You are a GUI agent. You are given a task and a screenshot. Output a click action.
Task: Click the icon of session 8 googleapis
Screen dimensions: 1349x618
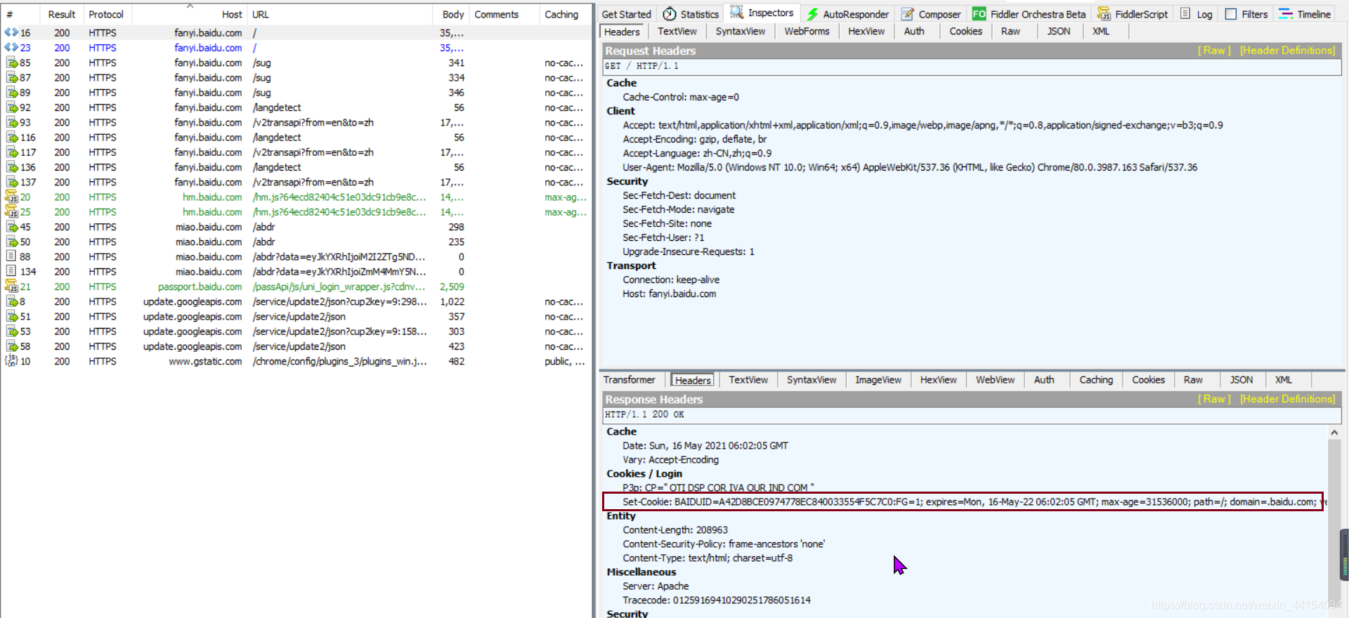12,301
